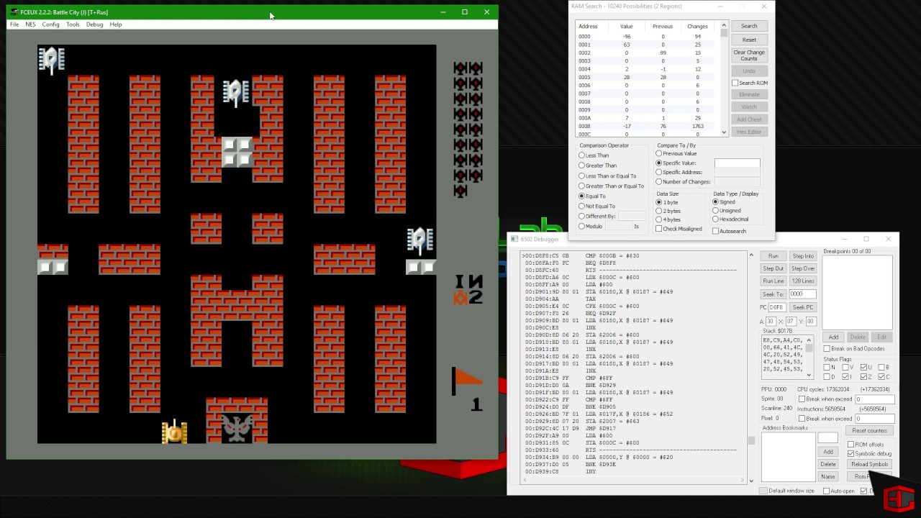Select Less Than or Equal To operator
Screen dimensions: 921x518
582,176
